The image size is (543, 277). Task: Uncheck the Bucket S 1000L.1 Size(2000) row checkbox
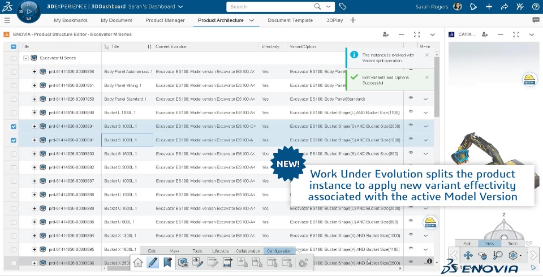(14, 127)
